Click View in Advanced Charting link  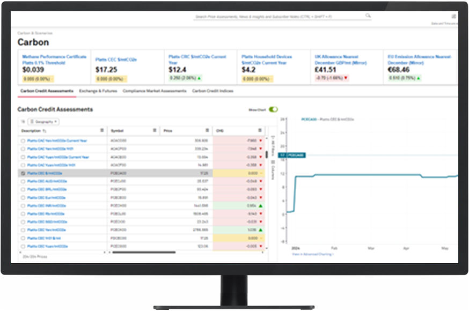(x=313, y=254)
